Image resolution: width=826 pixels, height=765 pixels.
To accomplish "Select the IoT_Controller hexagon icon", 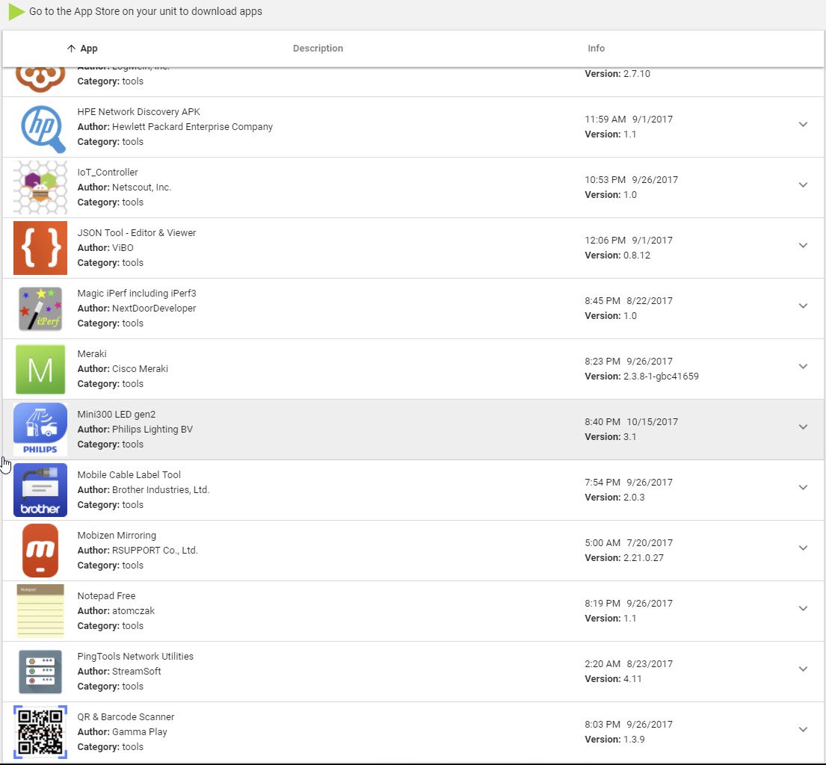I will (x=40, y=188).
